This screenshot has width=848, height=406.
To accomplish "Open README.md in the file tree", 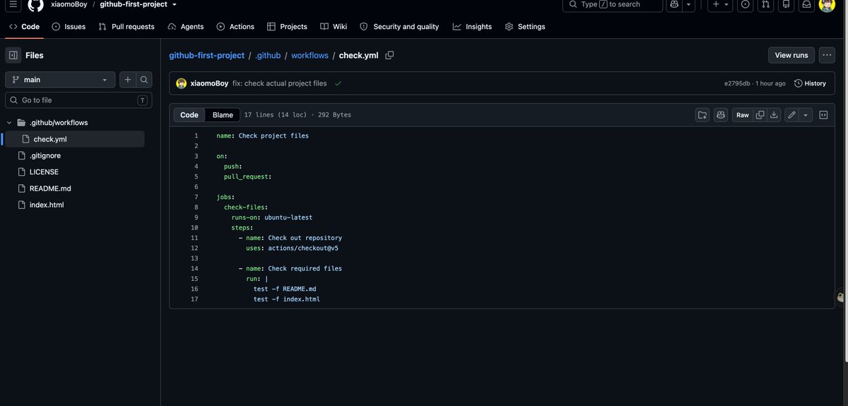I will (50, 189).
